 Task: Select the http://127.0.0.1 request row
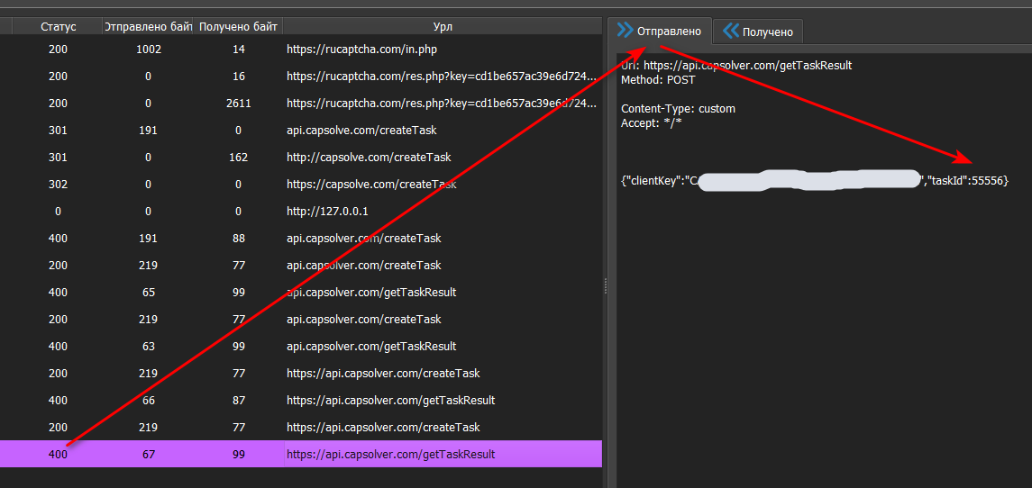(327, 212)
